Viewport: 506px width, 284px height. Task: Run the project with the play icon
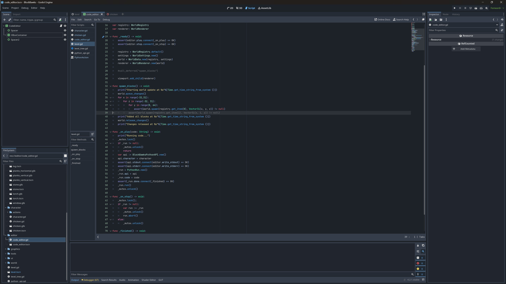(x=455, y=8)
